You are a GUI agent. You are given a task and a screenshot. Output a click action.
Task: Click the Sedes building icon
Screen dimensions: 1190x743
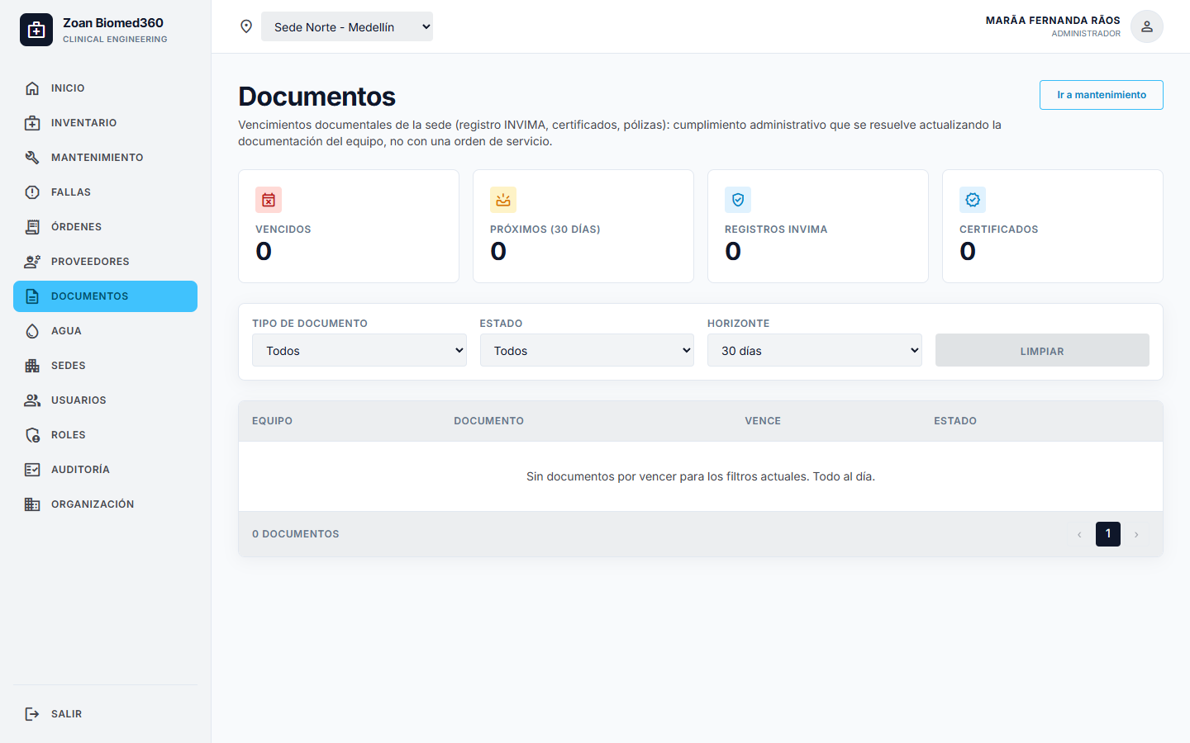pos(32,366)
